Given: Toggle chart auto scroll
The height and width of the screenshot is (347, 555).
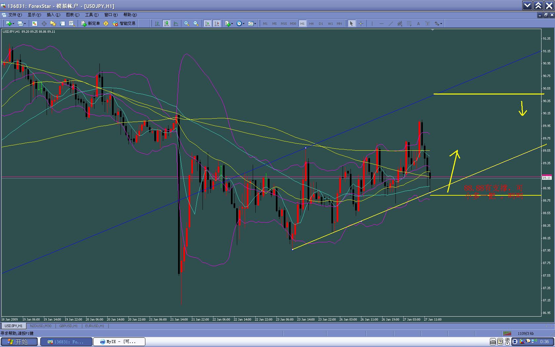Looking at the screenshot, I should pyautogui.click(x=207, y=23).
